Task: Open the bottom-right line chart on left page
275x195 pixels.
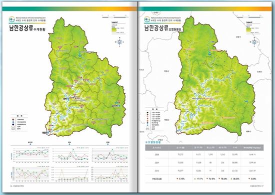Action: (110, 174)
